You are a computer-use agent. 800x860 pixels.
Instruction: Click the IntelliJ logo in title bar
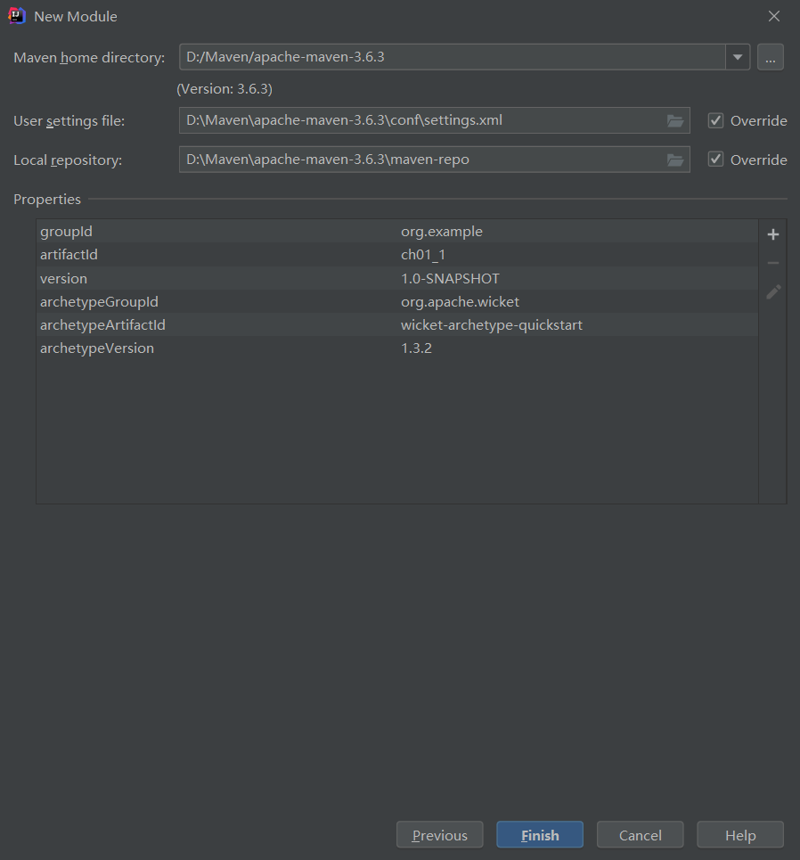click(x=17, y=16)
